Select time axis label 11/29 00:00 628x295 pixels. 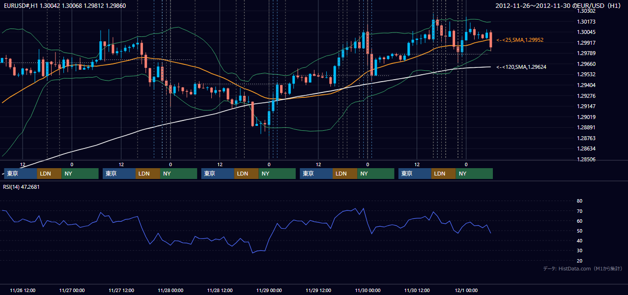(x=269, y=290)
